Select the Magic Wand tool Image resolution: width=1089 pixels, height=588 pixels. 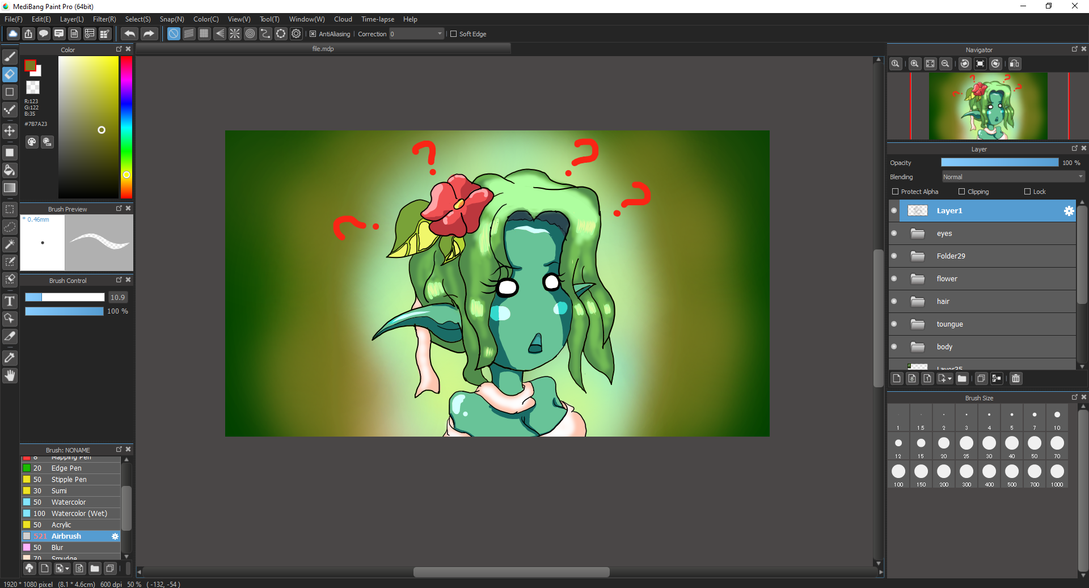[x=10, y=244]
